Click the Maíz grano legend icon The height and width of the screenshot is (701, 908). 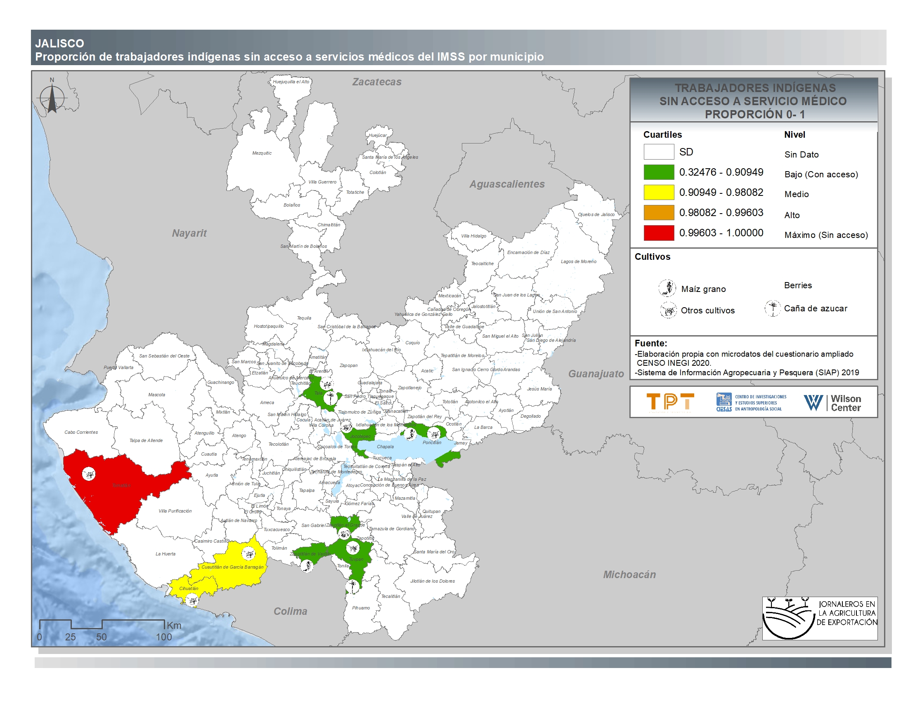pos(667,288)
